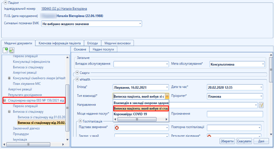Select the Надані послуги tab
This screenshot has width=274, height=149.
coord(103,49)
